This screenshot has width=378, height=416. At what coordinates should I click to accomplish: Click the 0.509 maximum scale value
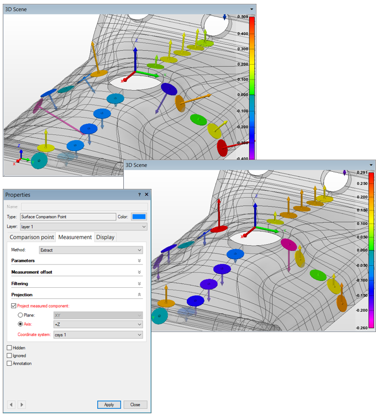click(243, 17)
